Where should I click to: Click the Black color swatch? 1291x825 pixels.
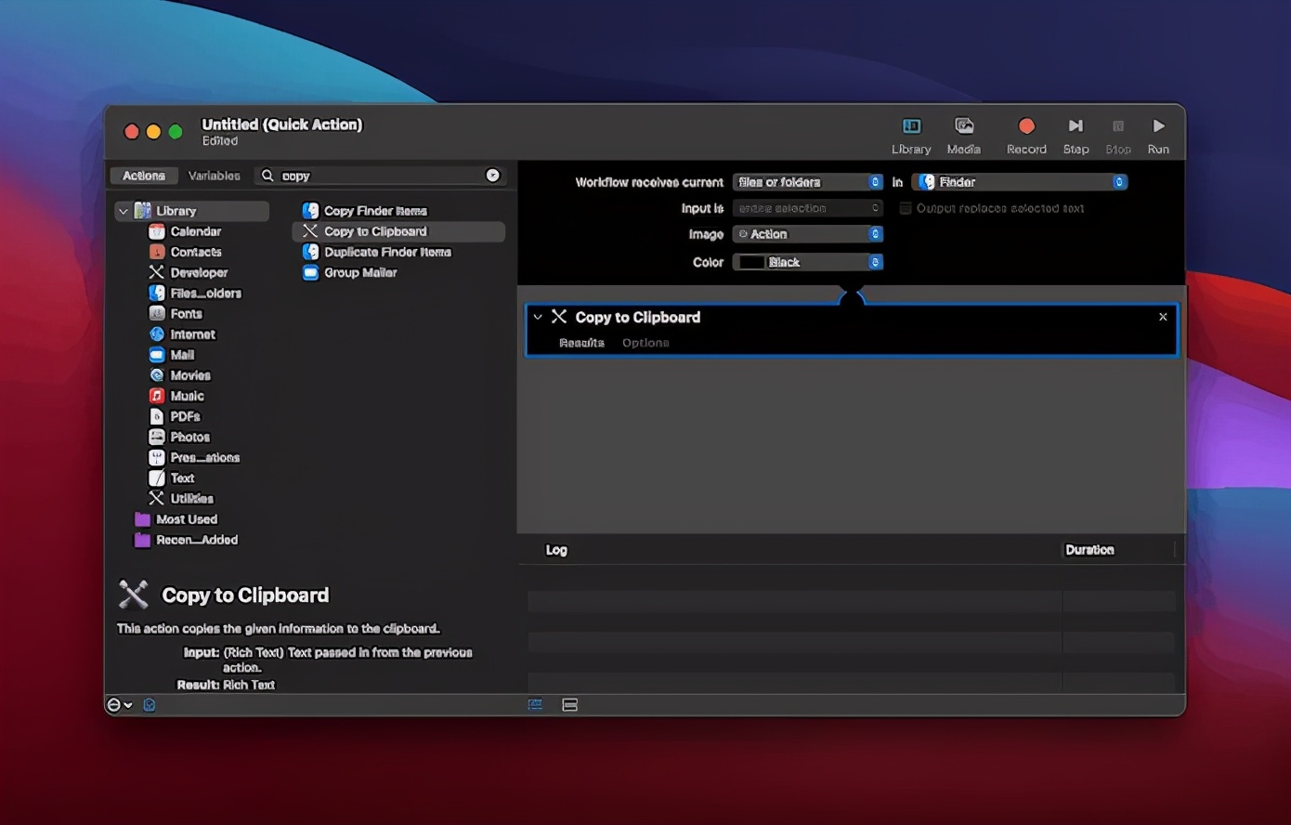(751, 262)
